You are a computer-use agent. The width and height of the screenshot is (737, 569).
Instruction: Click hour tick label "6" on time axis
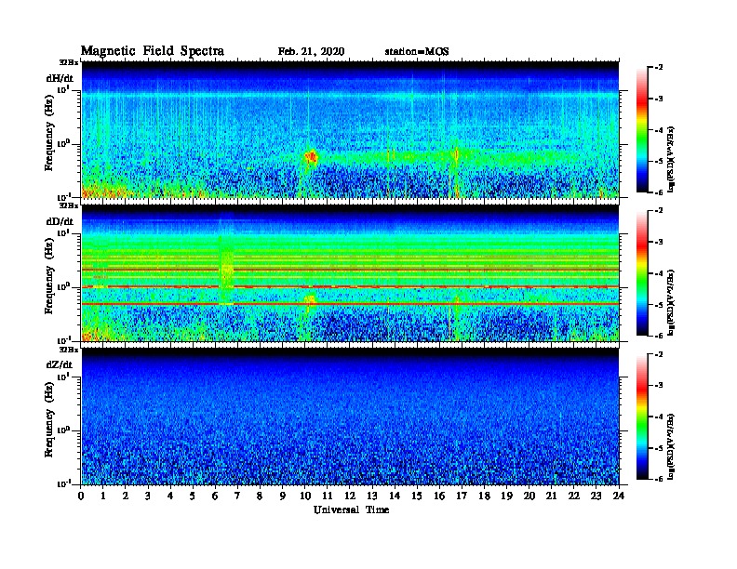pyautogui.click(x=215, y=496)
